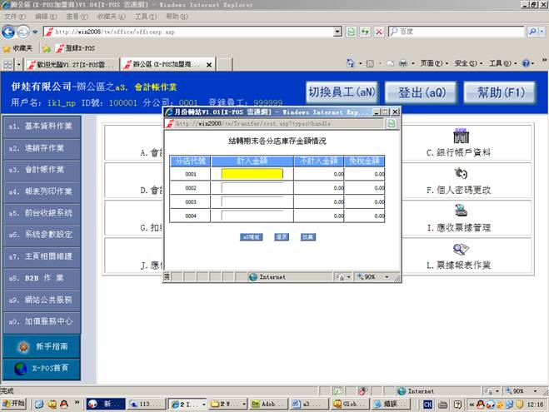Click the 個人密碼更改 key icon
The image size is (549, 412).
459,173
